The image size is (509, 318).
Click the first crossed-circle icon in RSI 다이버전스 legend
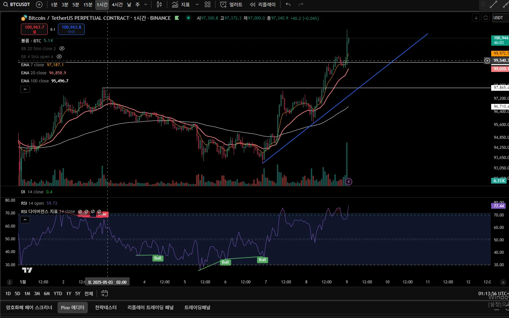point(80,212)
